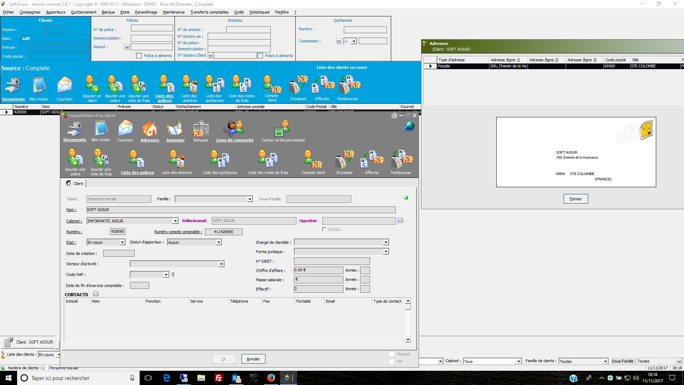Viewport: 684px width, 385px height.
Task: Expand Statut d'apporteur dropdown
Action: click(219, 242)
